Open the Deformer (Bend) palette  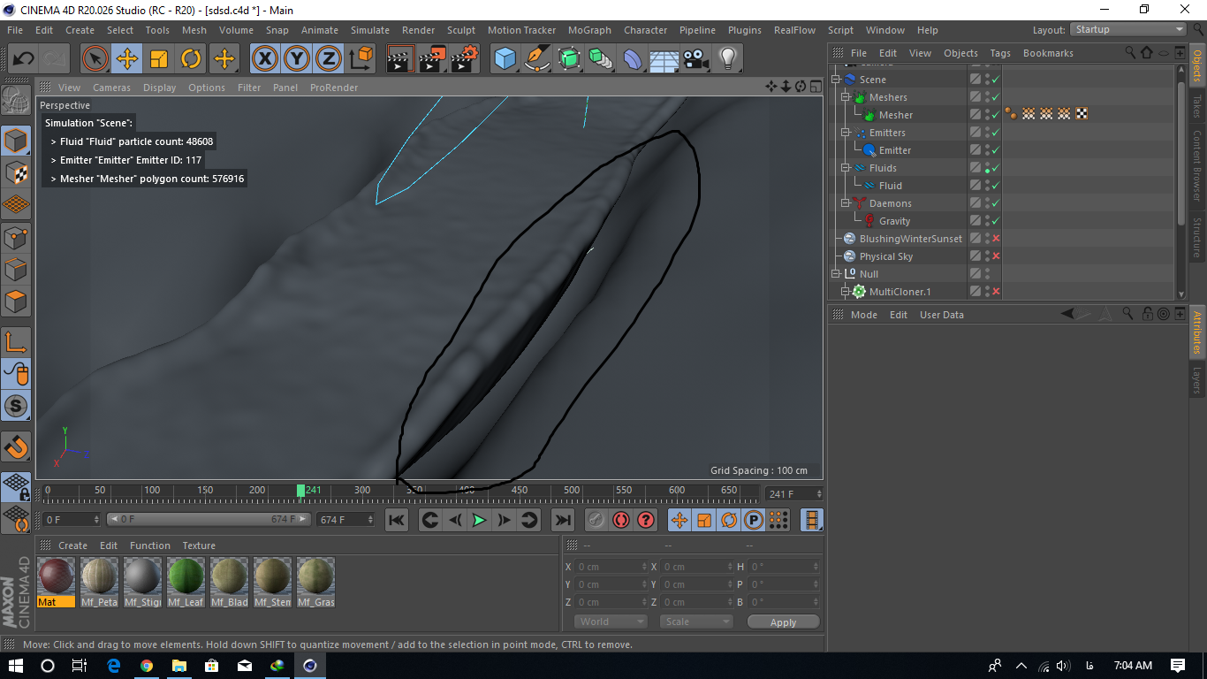[x=632, y=59]
